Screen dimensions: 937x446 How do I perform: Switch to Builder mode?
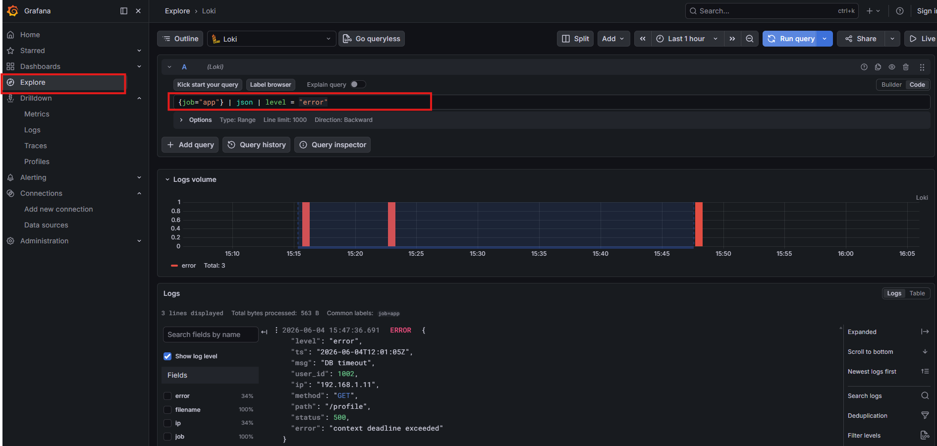coord(891,85)
